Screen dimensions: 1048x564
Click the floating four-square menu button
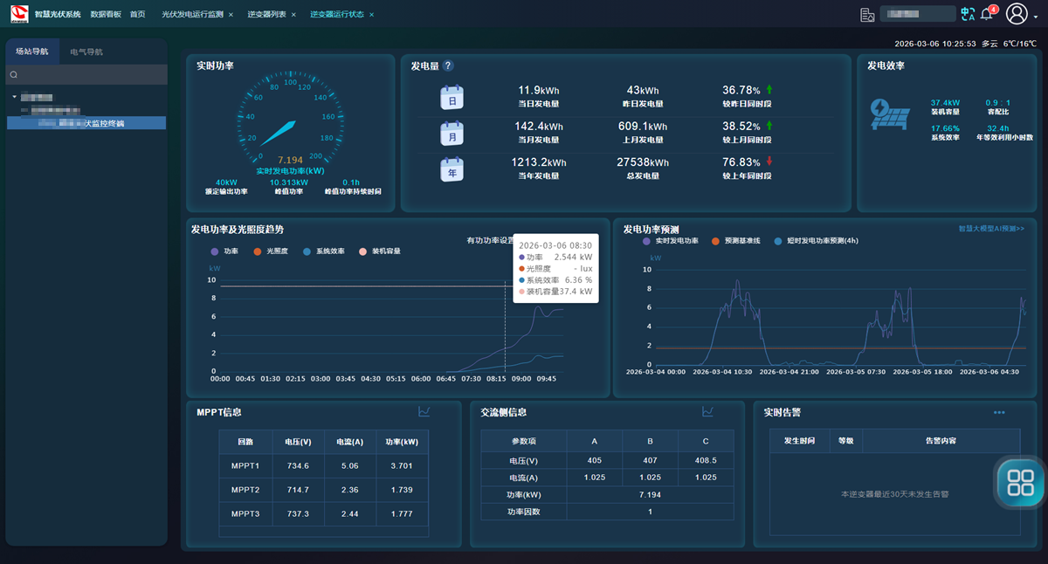pos(1020,481)
